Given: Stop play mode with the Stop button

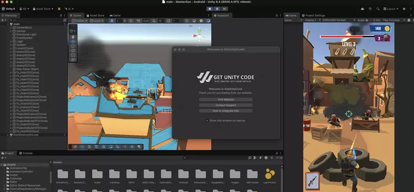Looking at the screenshot, I should pyautogui.click(x=210, y=9).
